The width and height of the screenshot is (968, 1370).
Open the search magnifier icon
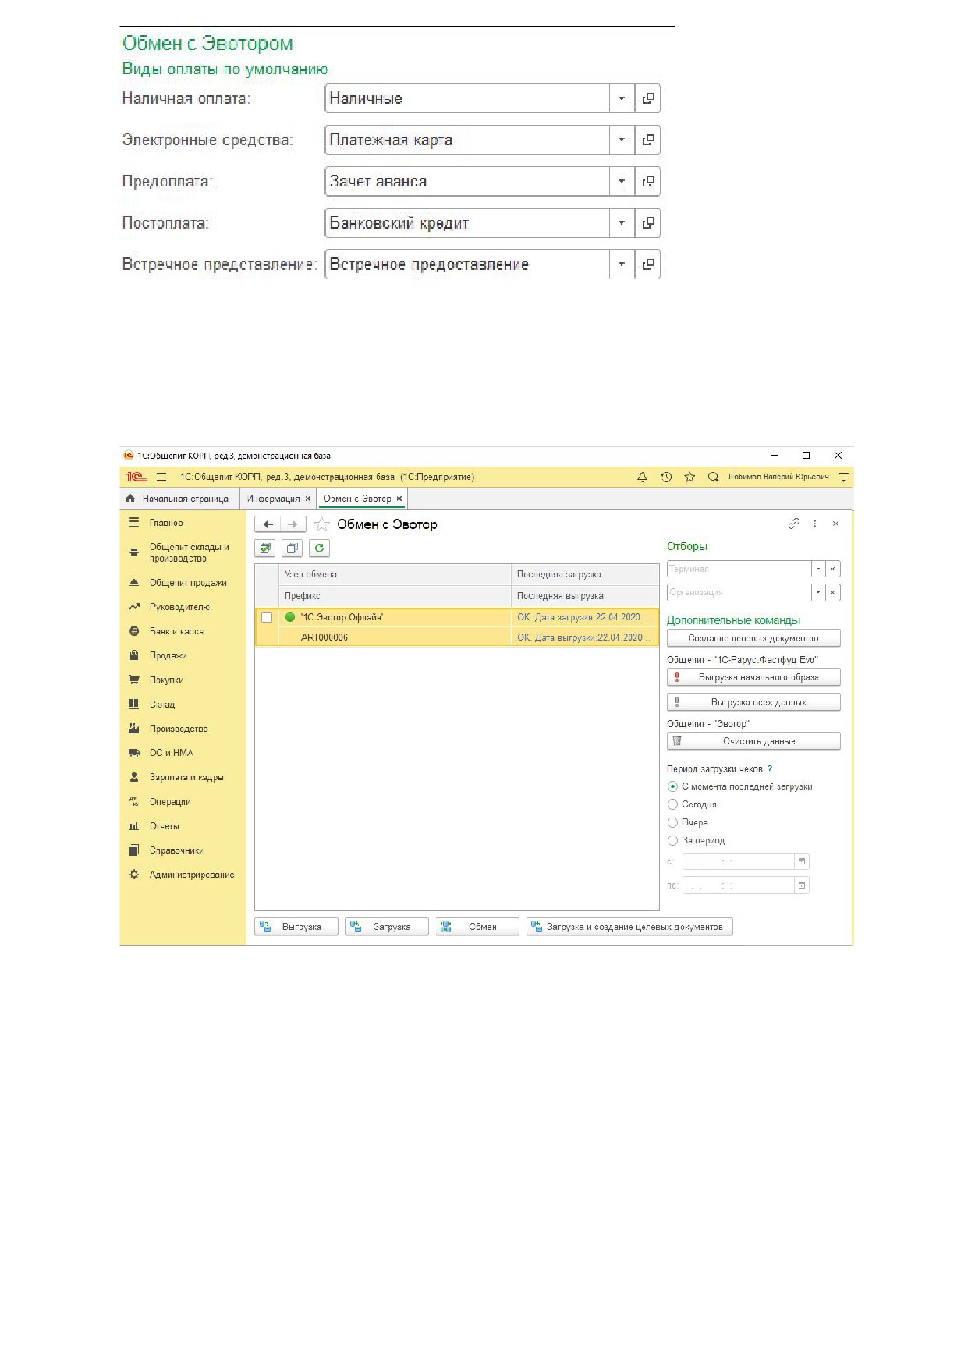point(713,477)
